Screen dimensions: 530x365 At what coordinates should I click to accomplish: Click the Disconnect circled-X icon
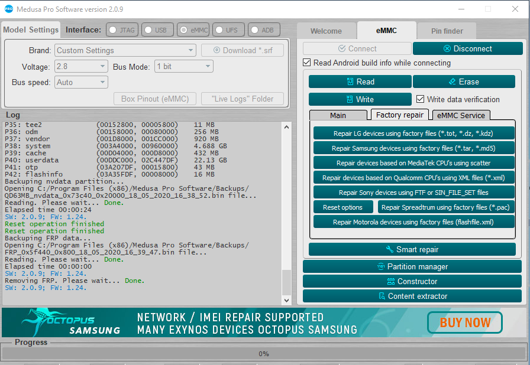[447, 48]
